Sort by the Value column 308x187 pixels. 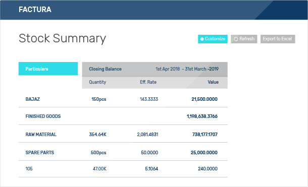click(x=213, y=82)
